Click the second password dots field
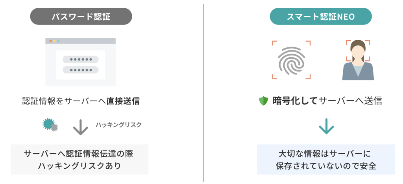 pyautogui.click(x=81, y=70)
